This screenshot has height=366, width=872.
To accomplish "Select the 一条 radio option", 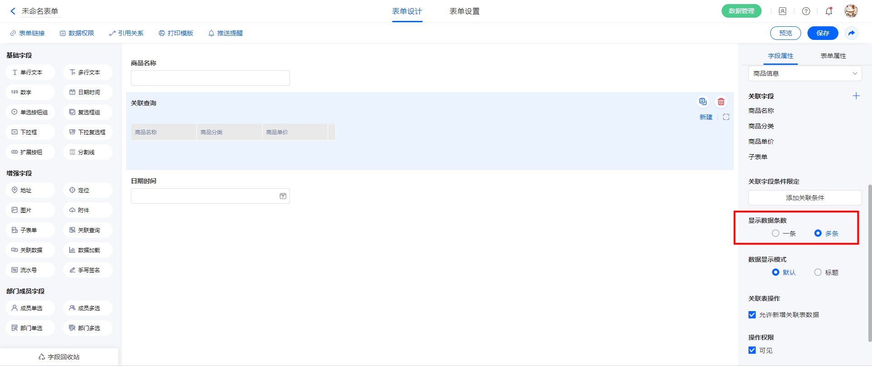I will [776, 233].
